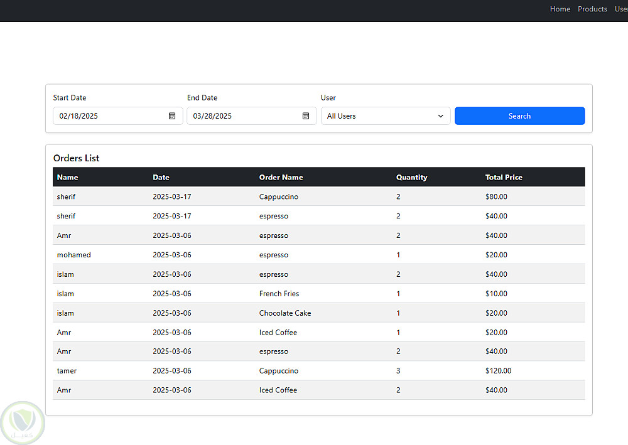Click the Total Price column header
Image resolution: width=628 pixels, height=445 pixels.
tap(504, 177)
